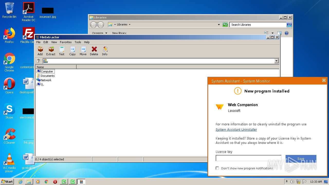Launch the CCleaner desktop shortcut

(9, 136)
